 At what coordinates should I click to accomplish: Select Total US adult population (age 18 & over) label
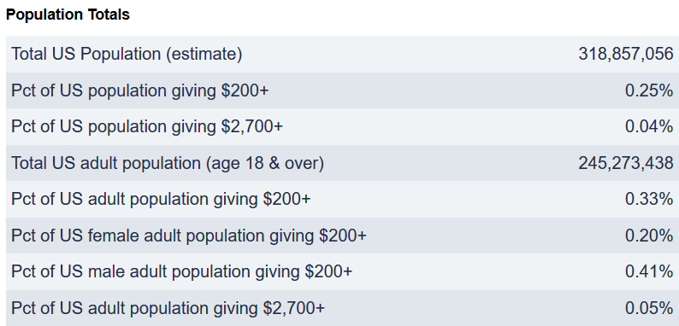pos(167,164)
